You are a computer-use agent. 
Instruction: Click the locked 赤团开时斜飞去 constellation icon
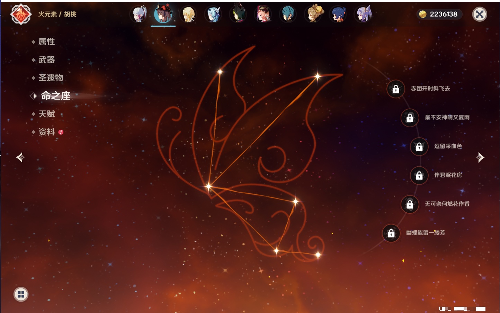pos(396,89)
